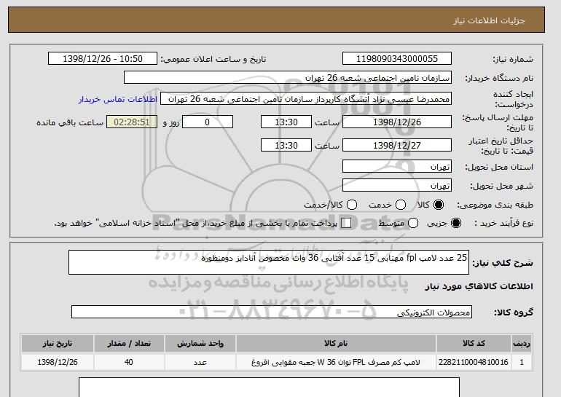Click the quantity cell 40
The height and width of the screenshot is (397, 561).
click(x=129, y=362)
